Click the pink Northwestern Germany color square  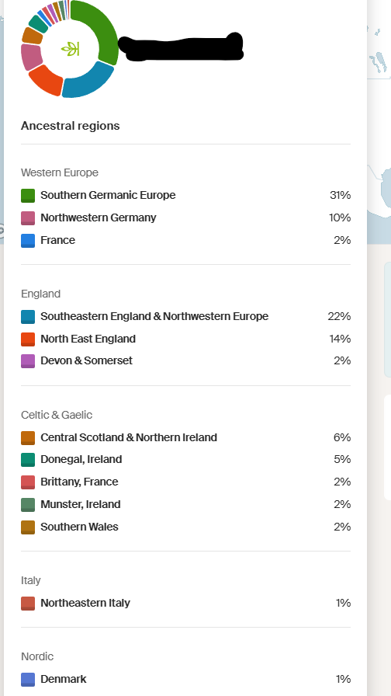point(28,218)
